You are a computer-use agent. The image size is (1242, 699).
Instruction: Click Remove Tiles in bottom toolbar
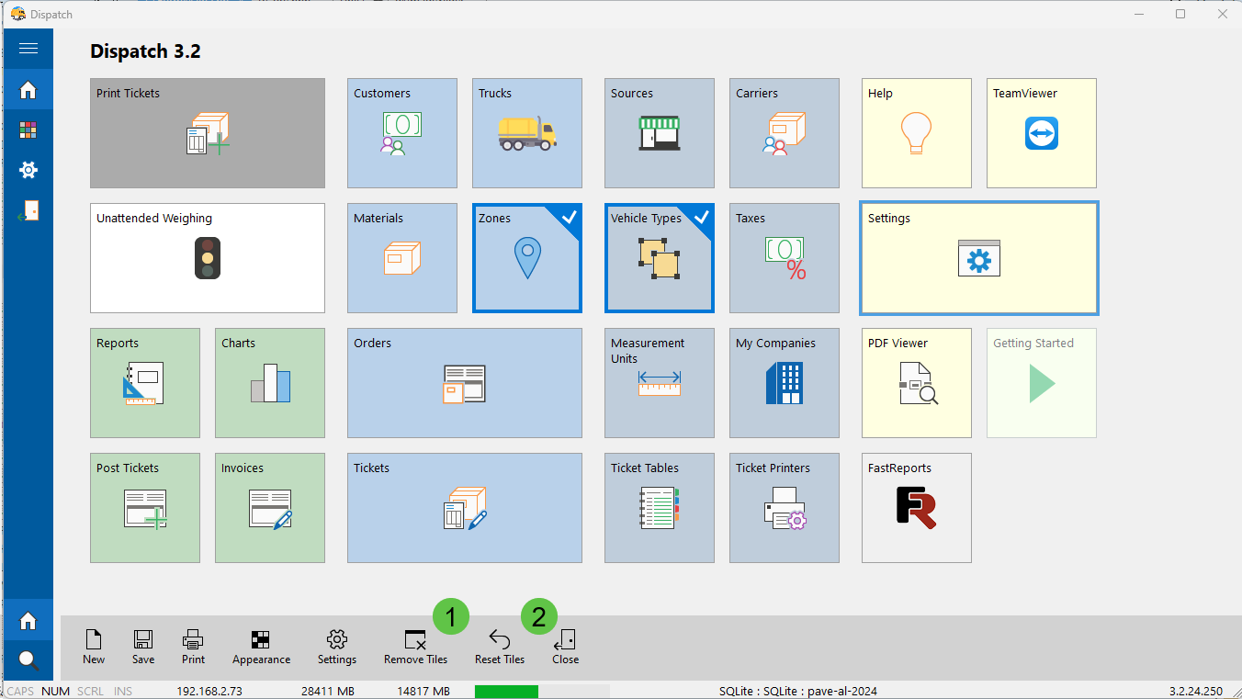(x=415, y=648)
